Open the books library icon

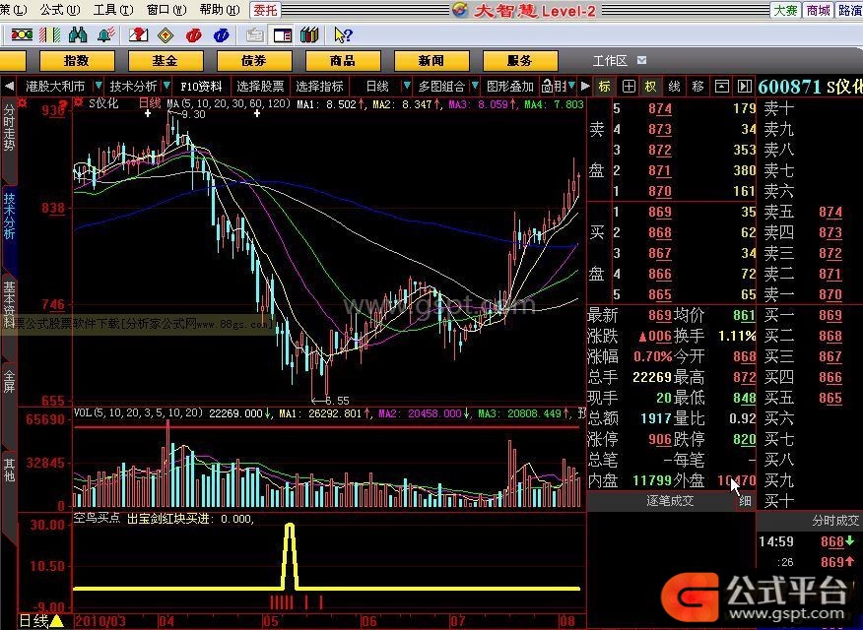point(310,35)
